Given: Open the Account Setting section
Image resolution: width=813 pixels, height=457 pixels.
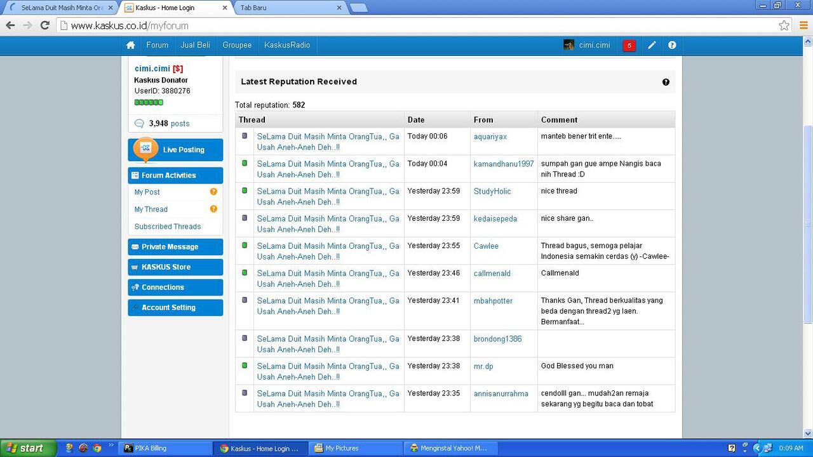Looking at the screenshot, I should point(175,308).
